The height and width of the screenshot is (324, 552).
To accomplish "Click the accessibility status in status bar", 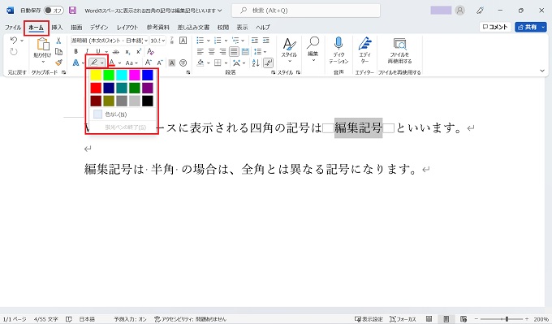I will 190,319.
